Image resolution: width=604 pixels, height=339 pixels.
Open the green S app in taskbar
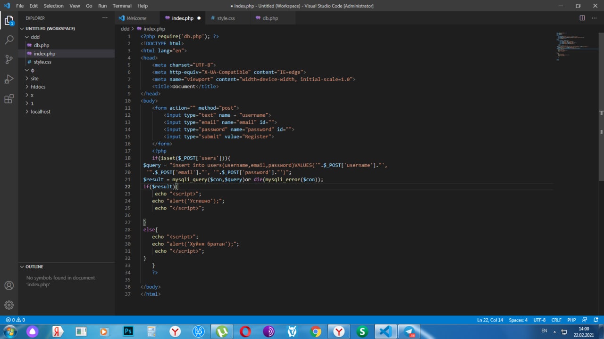coord(362,331)
